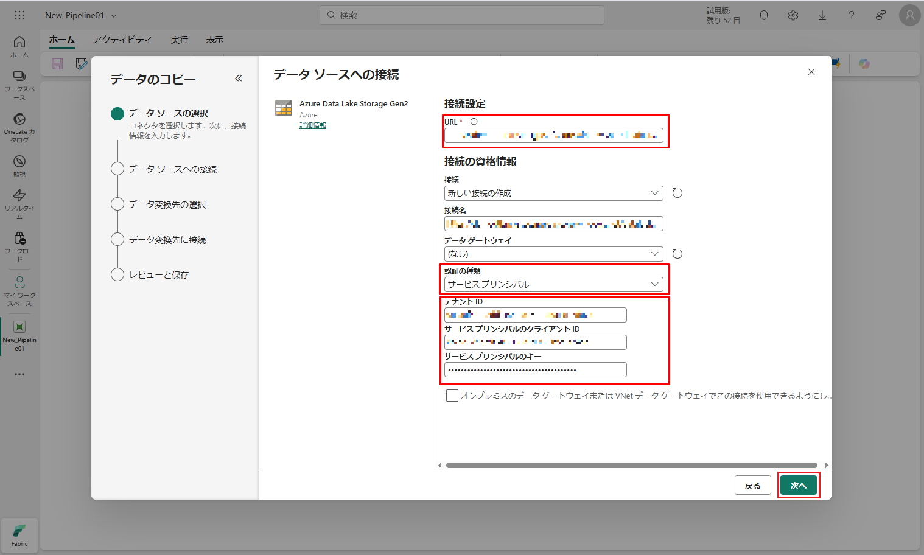
Task: Select データ ソースの選択 step
Action: (169, 113)
